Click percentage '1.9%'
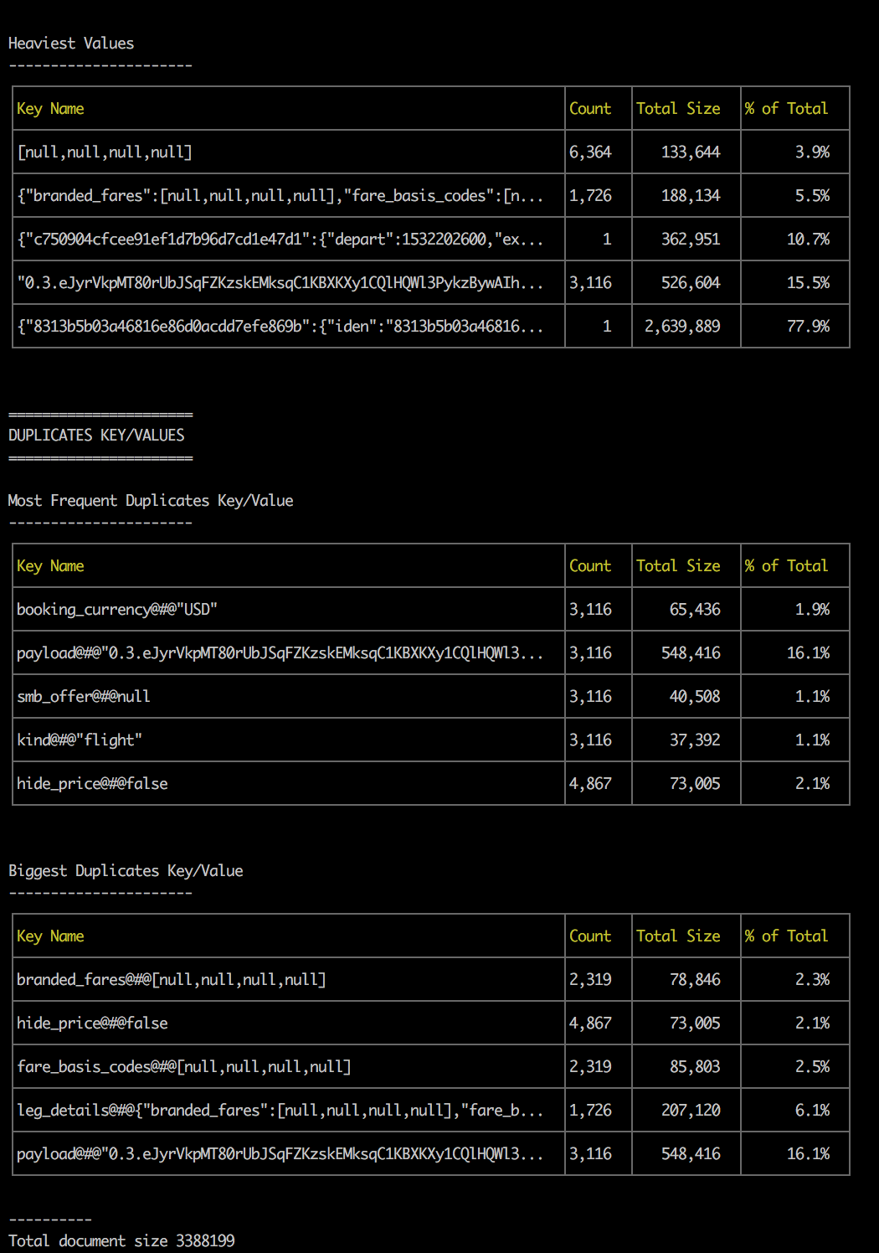Screen dimensions: 879x1253 (812, 610)
